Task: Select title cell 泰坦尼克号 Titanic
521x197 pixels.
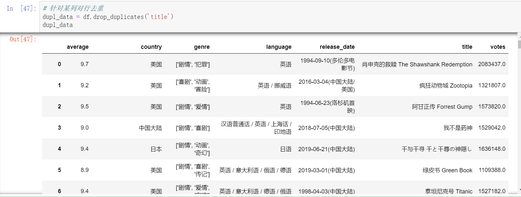Action: point(449,192)
